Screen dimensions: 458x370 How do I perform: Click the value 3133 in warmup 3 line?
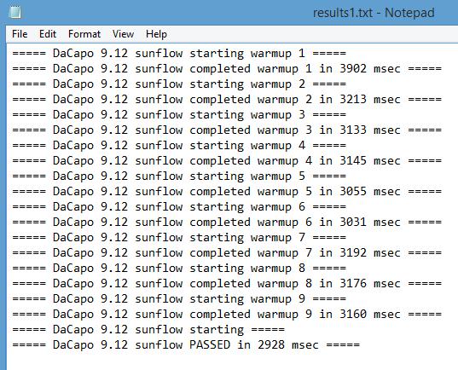pyautogui.click(x=353, y=130)
